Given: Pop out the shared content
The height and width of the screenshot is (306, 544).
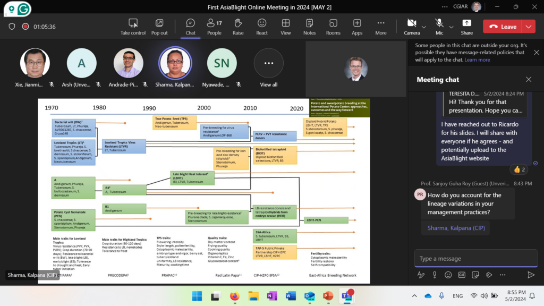Looking at the screenshot, I should [159, 23].
